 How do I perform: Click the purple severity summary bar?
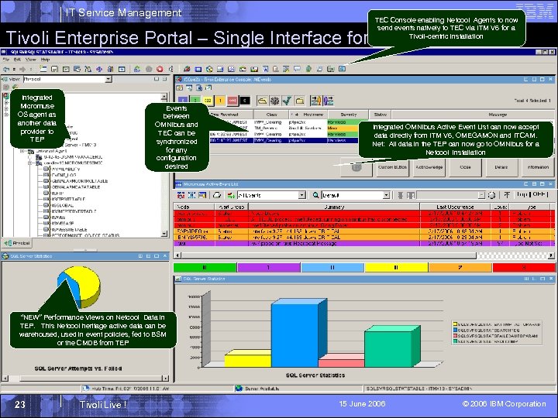click(x=269, y=267)
